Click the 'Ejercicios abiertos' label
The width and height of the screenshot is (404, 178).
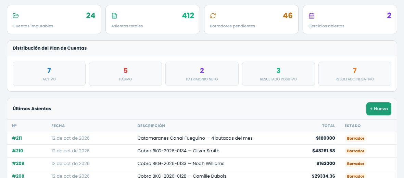click(x=326, y=26)
